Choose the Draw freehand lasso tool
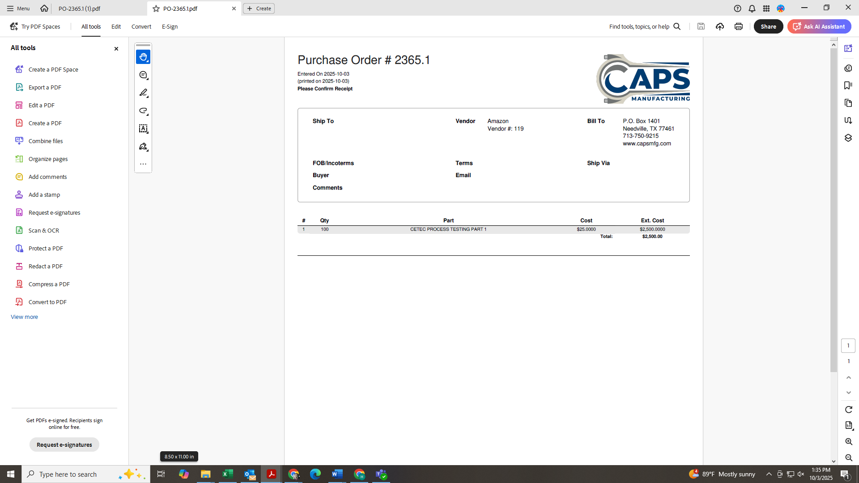The height and width of the screenshot is (483, 859). [x=143, y=111]
